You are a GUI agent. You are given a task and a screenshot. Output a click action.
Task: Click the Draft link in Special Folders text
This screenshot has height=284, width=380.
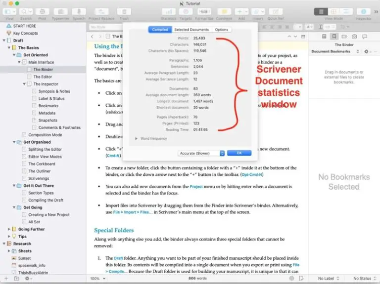118,258
